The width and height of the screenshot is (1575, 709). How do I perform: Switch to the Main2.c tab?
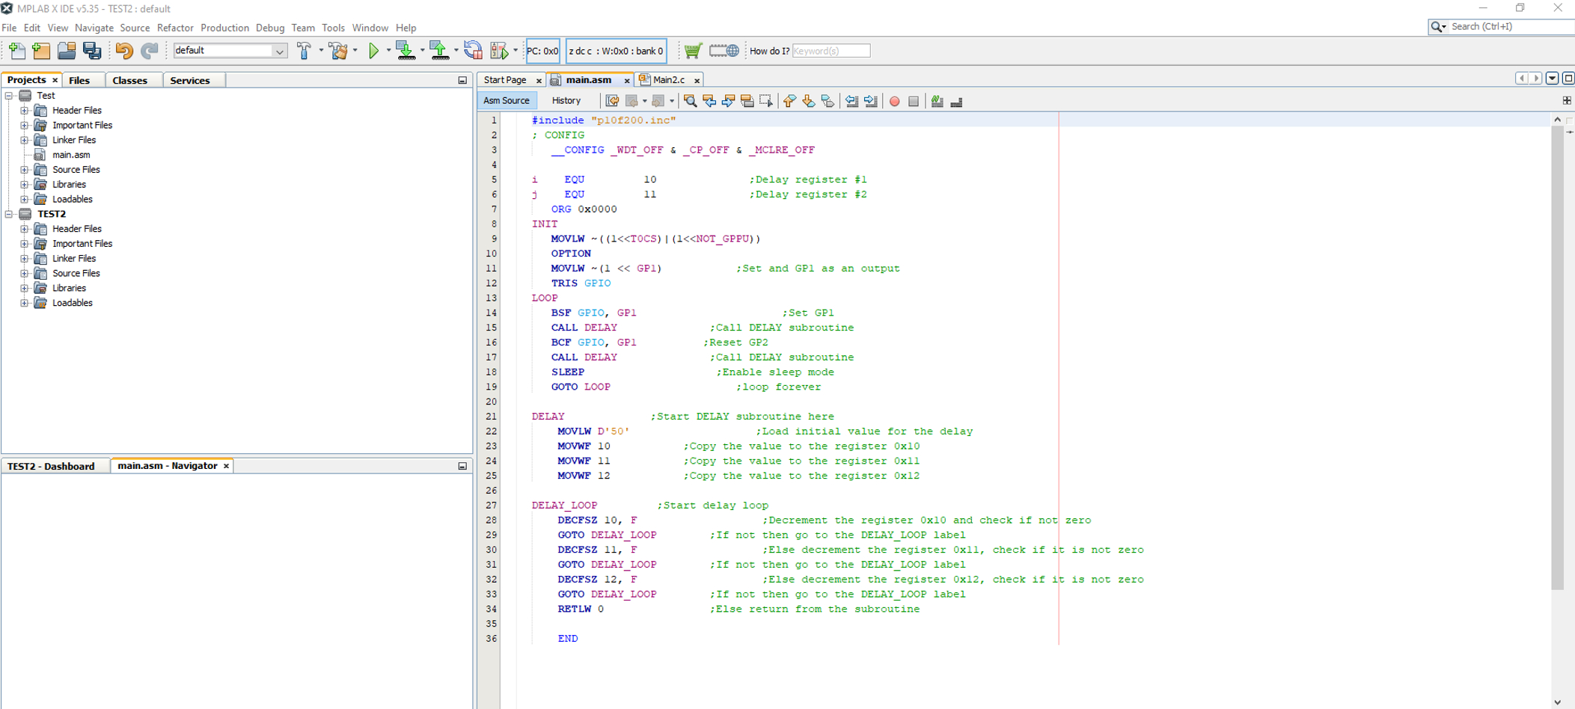(668, 79)
